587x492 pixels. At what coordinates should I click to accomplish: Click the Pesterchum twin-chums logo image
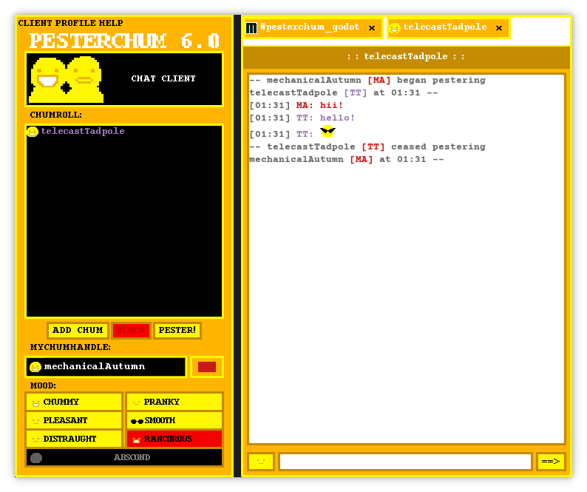coord(66,79)
